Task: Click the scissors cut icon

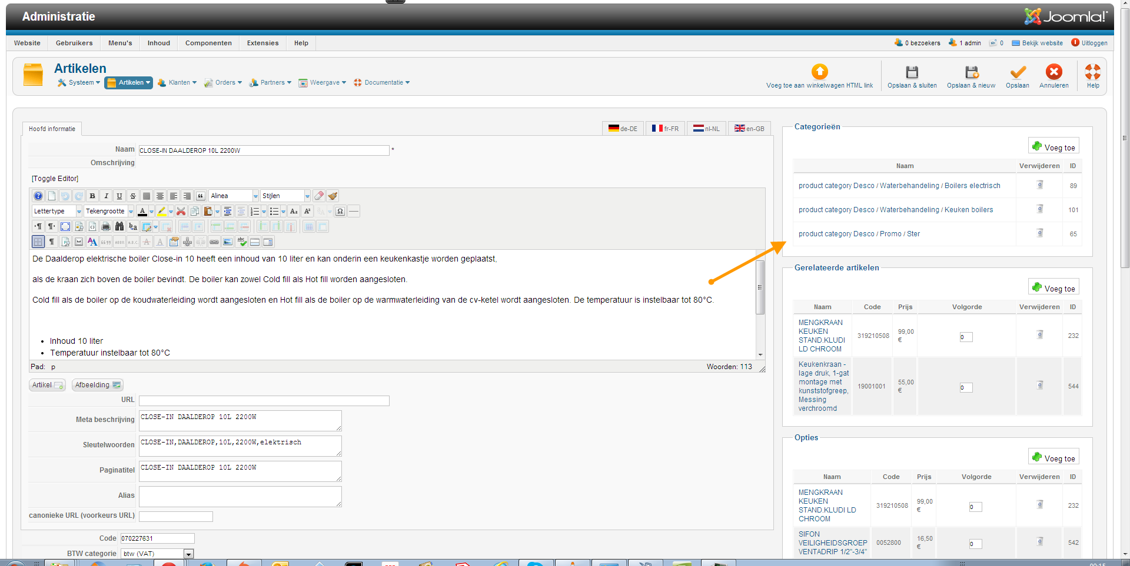Action: tap(181, 211)
